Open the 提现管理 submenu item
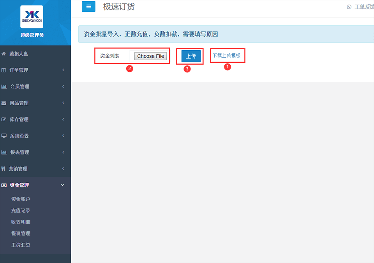 pyautogui.click(x=21, y=233)
